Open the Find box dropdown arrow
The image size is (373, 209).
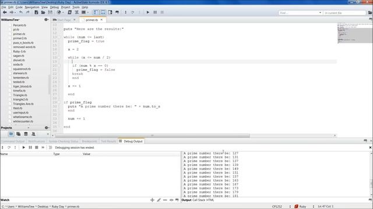tap(320, 13)
